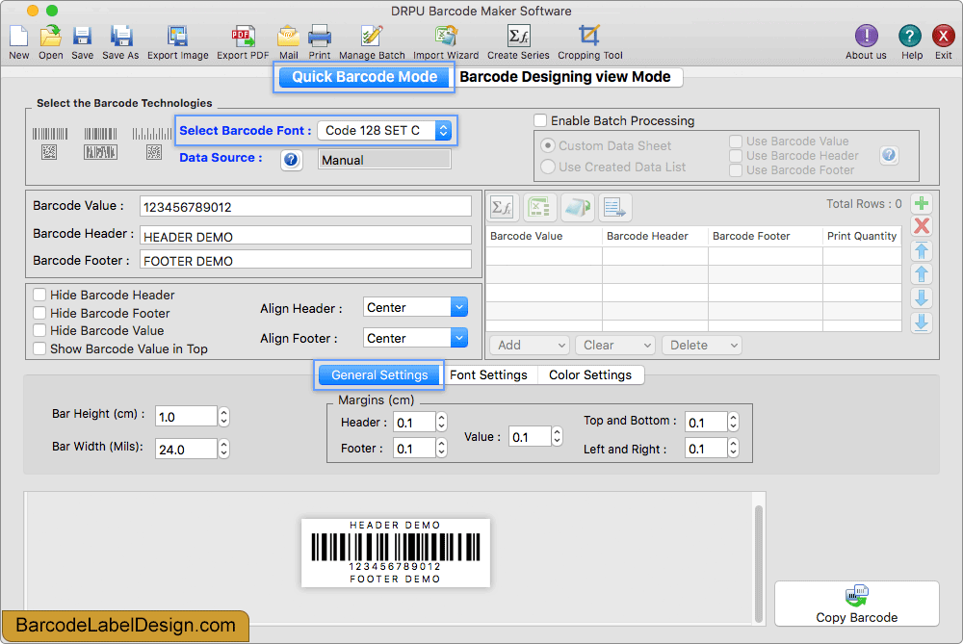The height and width of the screenshot is (644, 963).
Task: Click the Data Source help icon
Action: click(x=291, y=160)
